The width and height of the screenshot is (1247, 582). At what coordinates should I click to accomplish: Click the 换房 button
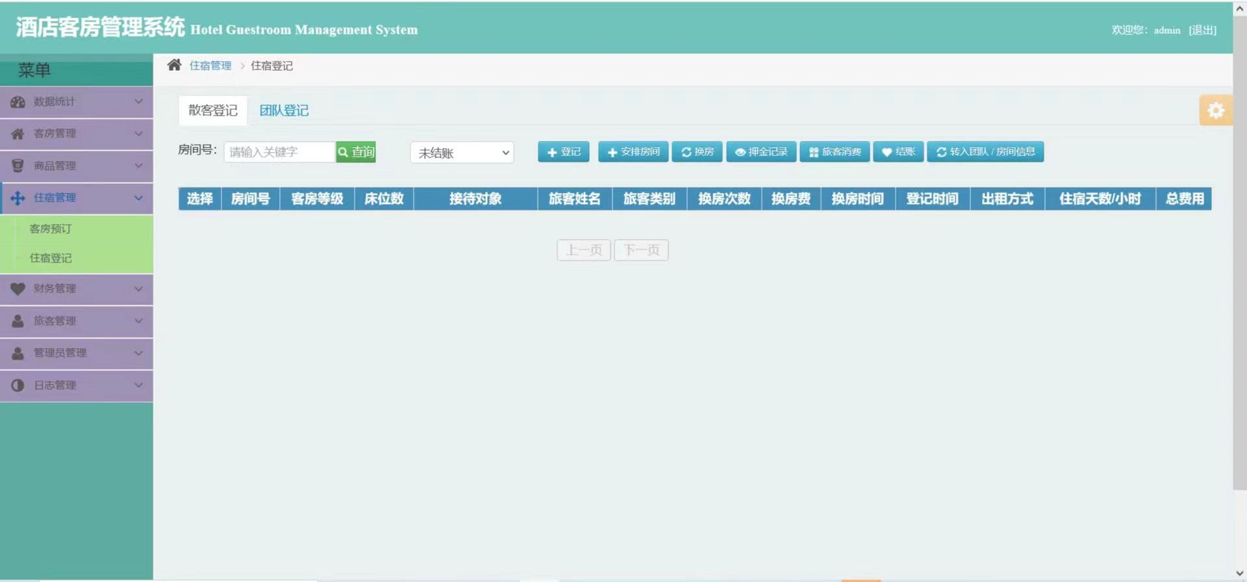697,152
